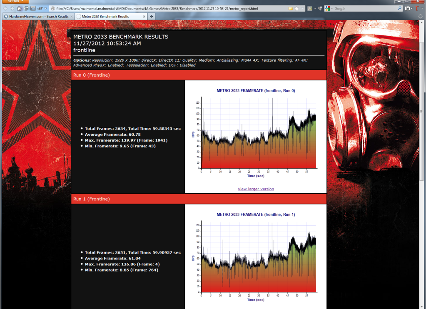This screenshot has width=426, height=309.
Task: Click the red T toolbar icon
Action: (x=417, y=8)
